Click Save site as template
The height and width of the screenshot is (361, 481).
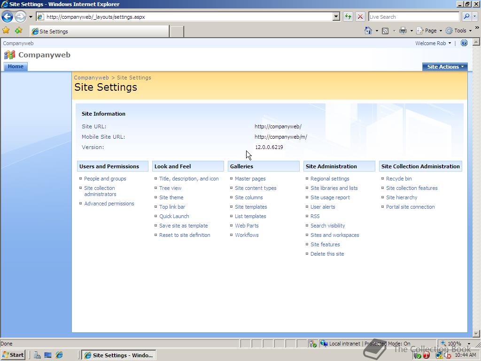[x=184, y=226]
